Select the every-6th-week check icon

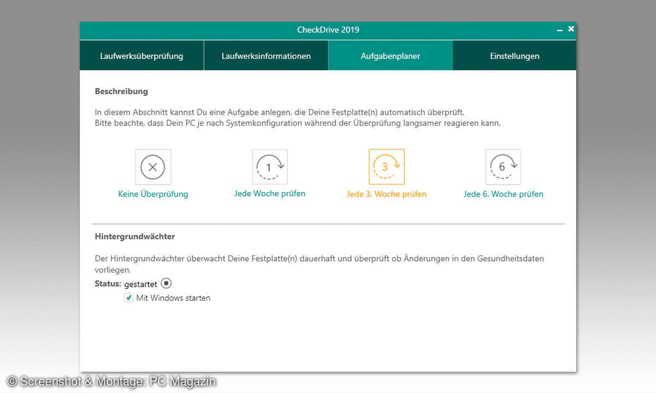(503, 167)
